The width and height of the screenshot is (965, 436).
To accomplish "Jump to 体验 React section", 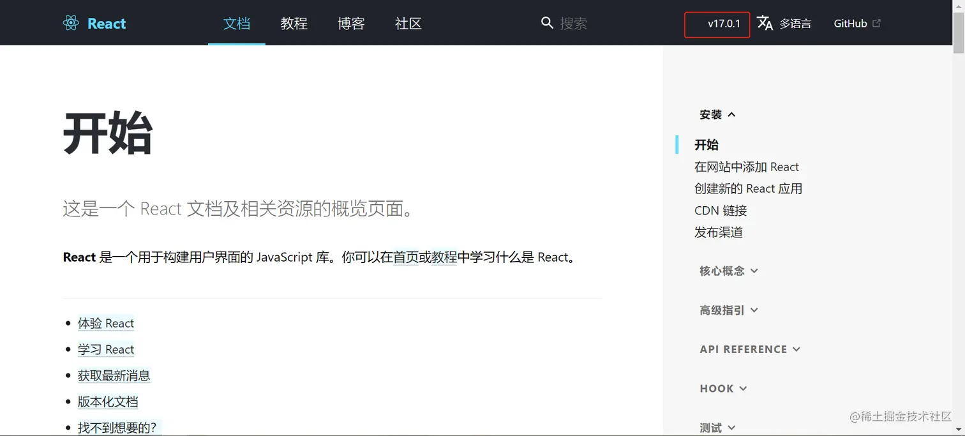I will point(106,324).
